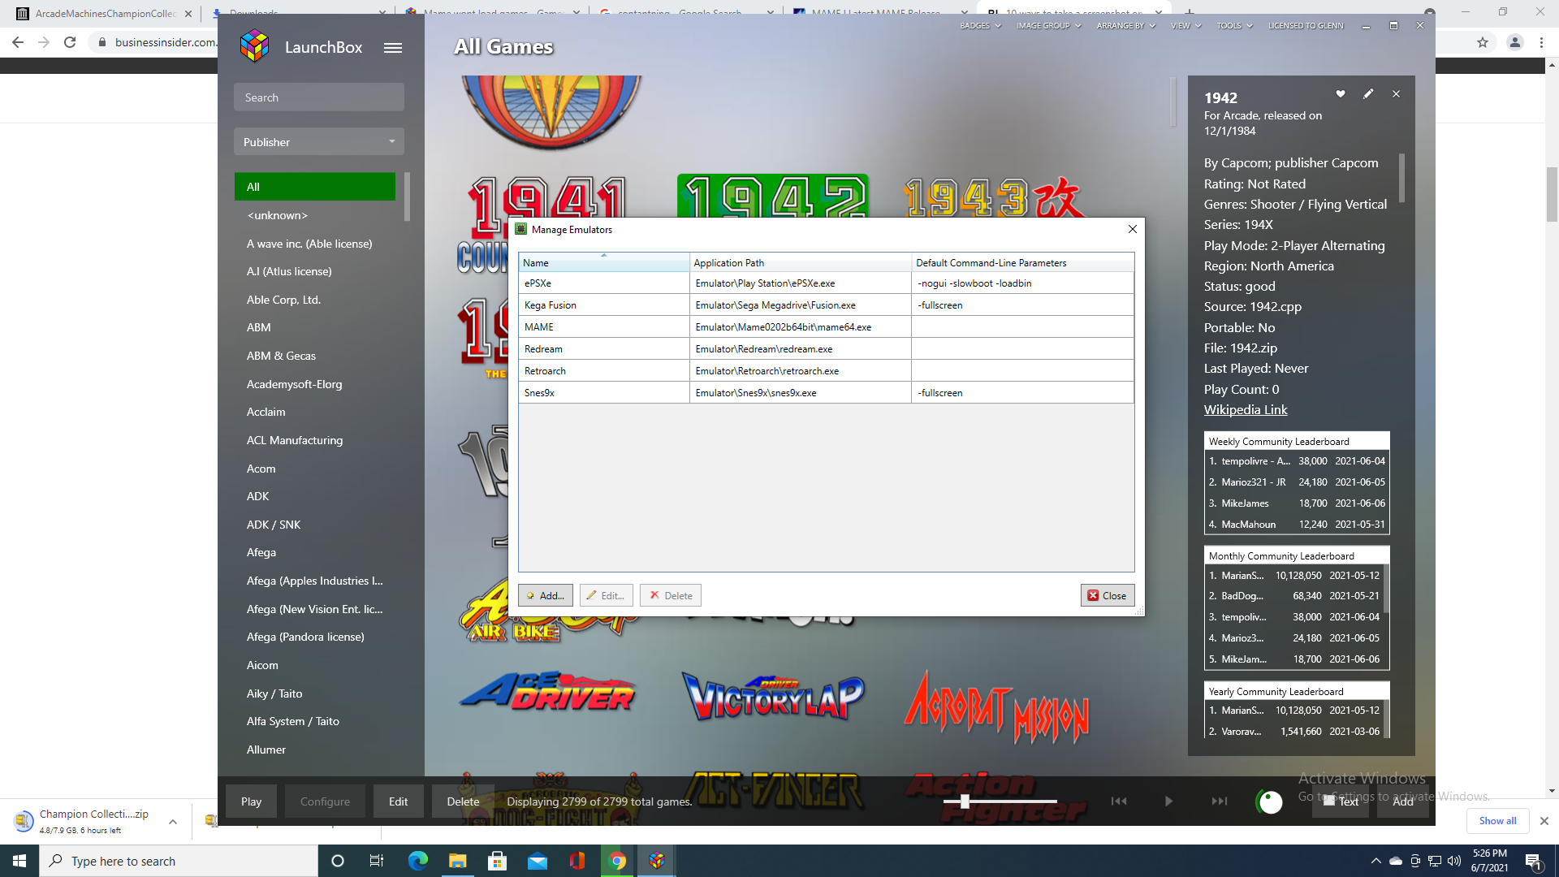Image resolution: width=1559 pixels, height=877 pixels.
Task: Open the VIEW dropdown menu
Action: (x=1185, y=26)
